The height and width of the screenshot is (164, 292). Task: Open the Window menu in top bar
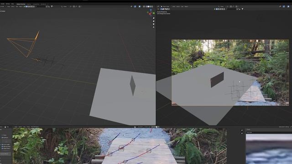point(8,4)
